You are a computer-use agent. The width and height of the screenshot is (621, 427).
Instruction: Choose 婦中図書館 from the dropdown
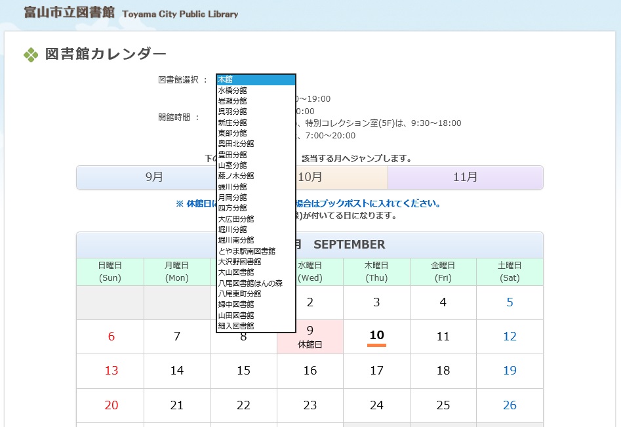pos(256,304)
